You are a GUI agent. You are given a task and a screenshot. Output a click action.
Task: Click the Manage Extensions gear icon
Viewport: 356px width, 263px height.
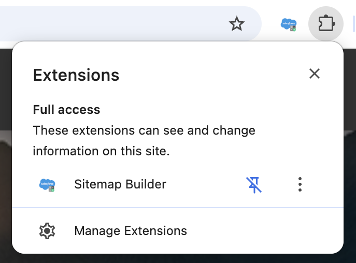(x=47, y=231)
